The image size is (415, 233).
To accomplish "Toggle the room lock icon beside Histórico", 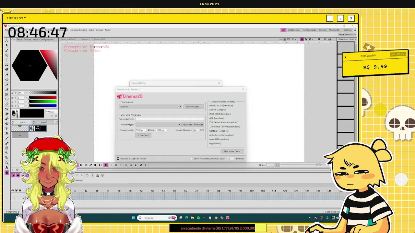I will (355, 30).
